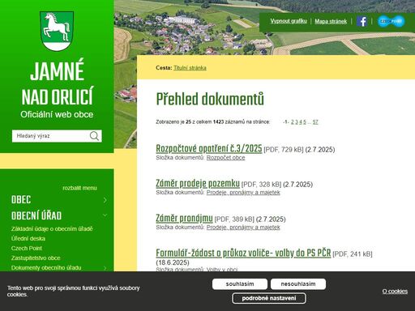Click the Vypnout grafiku link
The width and height of the screenshot is (415, 311).
click(x=289, y=21)
